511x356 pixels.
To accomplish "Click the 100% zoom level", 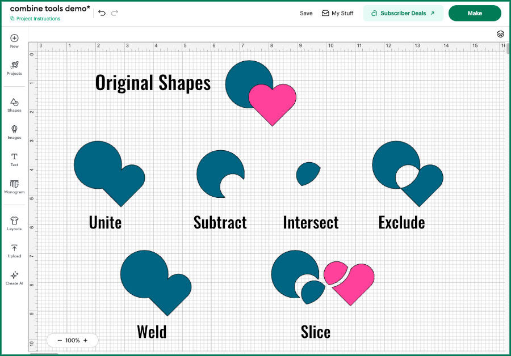I will tap(72, 340).
